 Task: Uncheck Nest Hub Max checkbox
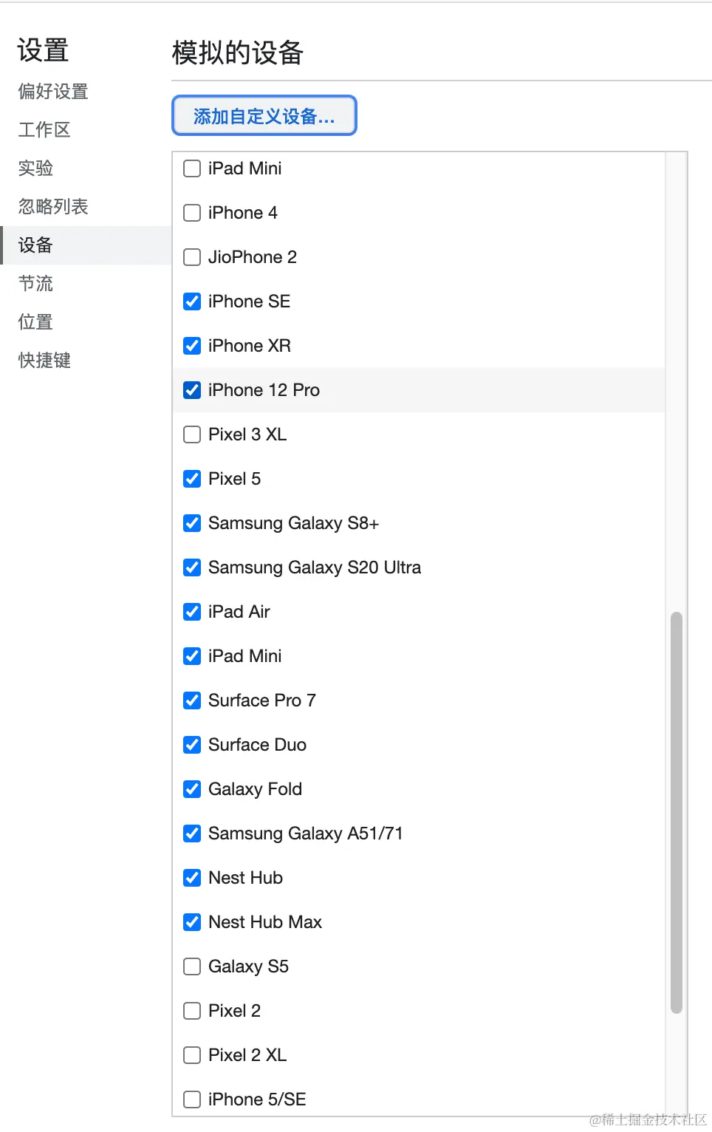click(x=192, y=922)
